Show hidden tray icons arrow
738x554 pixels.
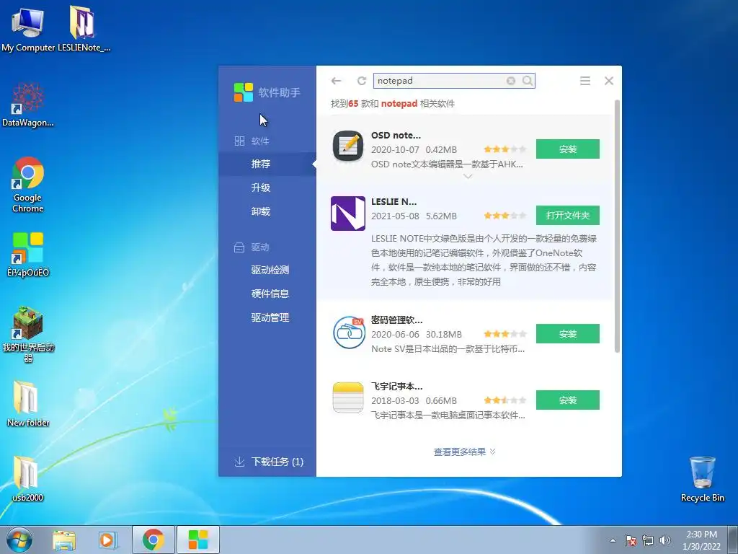point(613,540)
